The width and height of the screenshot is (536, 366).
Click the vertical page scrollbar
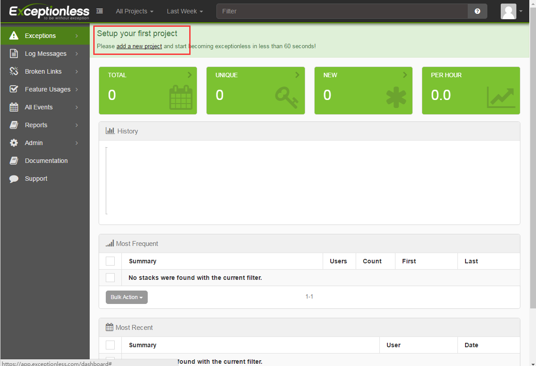tap(532, 179)
